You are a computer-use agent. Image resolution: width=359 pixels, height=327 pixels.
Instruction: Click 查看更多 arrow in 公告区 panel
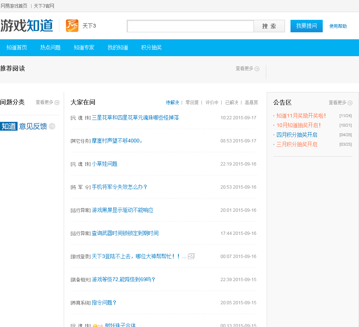pyautogui.click(x=350, y=103)
